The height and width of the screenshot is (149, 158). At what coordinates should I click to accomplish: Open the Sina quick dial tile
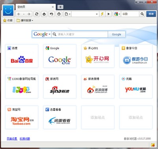tap(60, 87)
